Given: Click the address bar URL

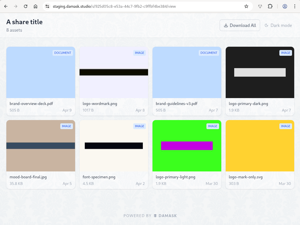Looking at the screenshot, I should [x=114, y=6].
